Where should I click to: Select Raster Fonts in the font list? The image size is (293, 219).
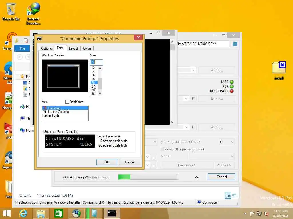[x=65, y=115]
